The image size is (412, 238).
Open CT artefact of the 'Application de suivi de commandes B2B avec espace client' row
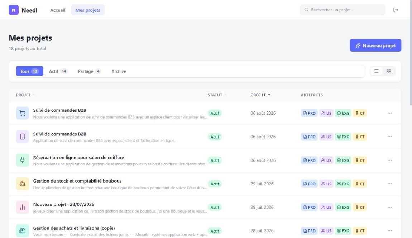(x=360, y=137)
